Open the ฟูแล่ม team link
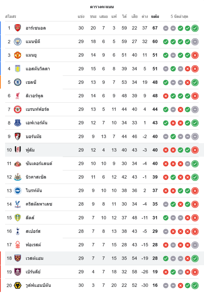The image size is (204, 296). (30, 150)
